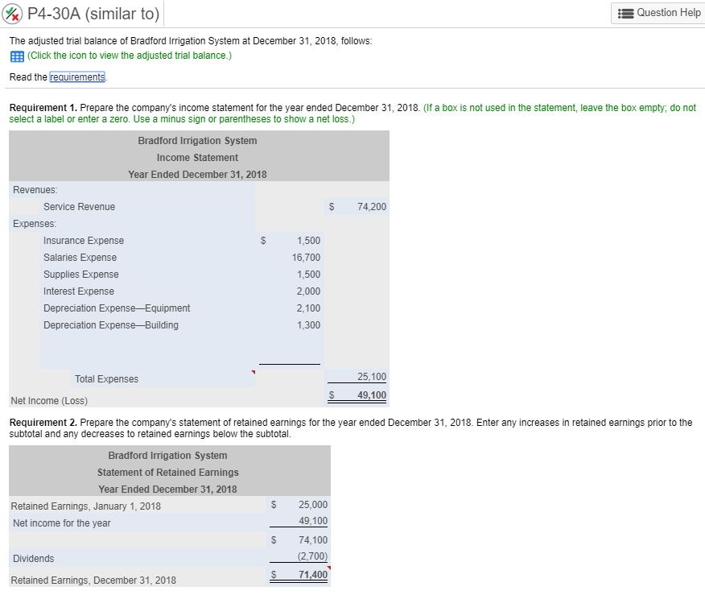
Task: Click the partially correct check/X status icon
Action: [x=12, y=14]
